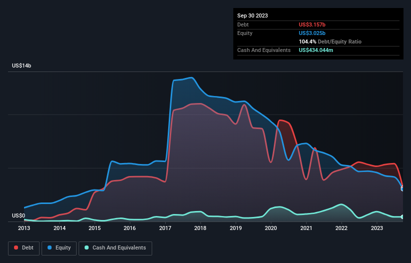The width and height of the screenshot is (411, 263).
Task: Select the 2013 x-axis label
Action: click(x=24, y=228)
